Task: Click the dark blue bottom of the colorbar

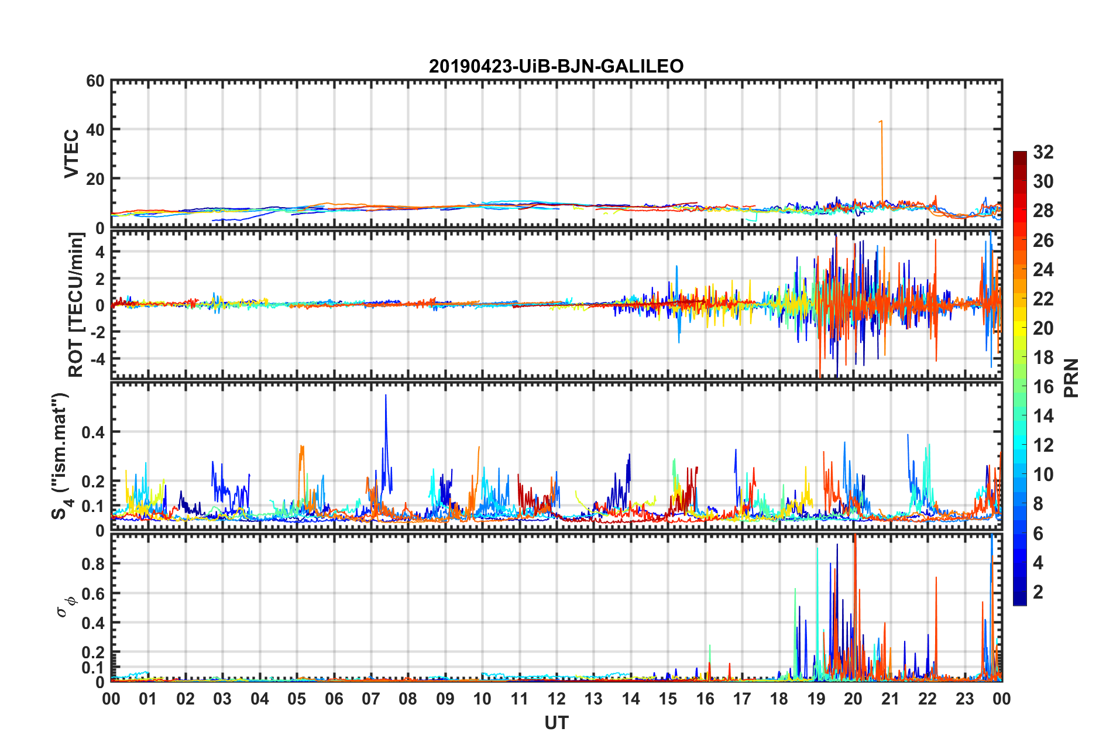Action: [1020, 599]
